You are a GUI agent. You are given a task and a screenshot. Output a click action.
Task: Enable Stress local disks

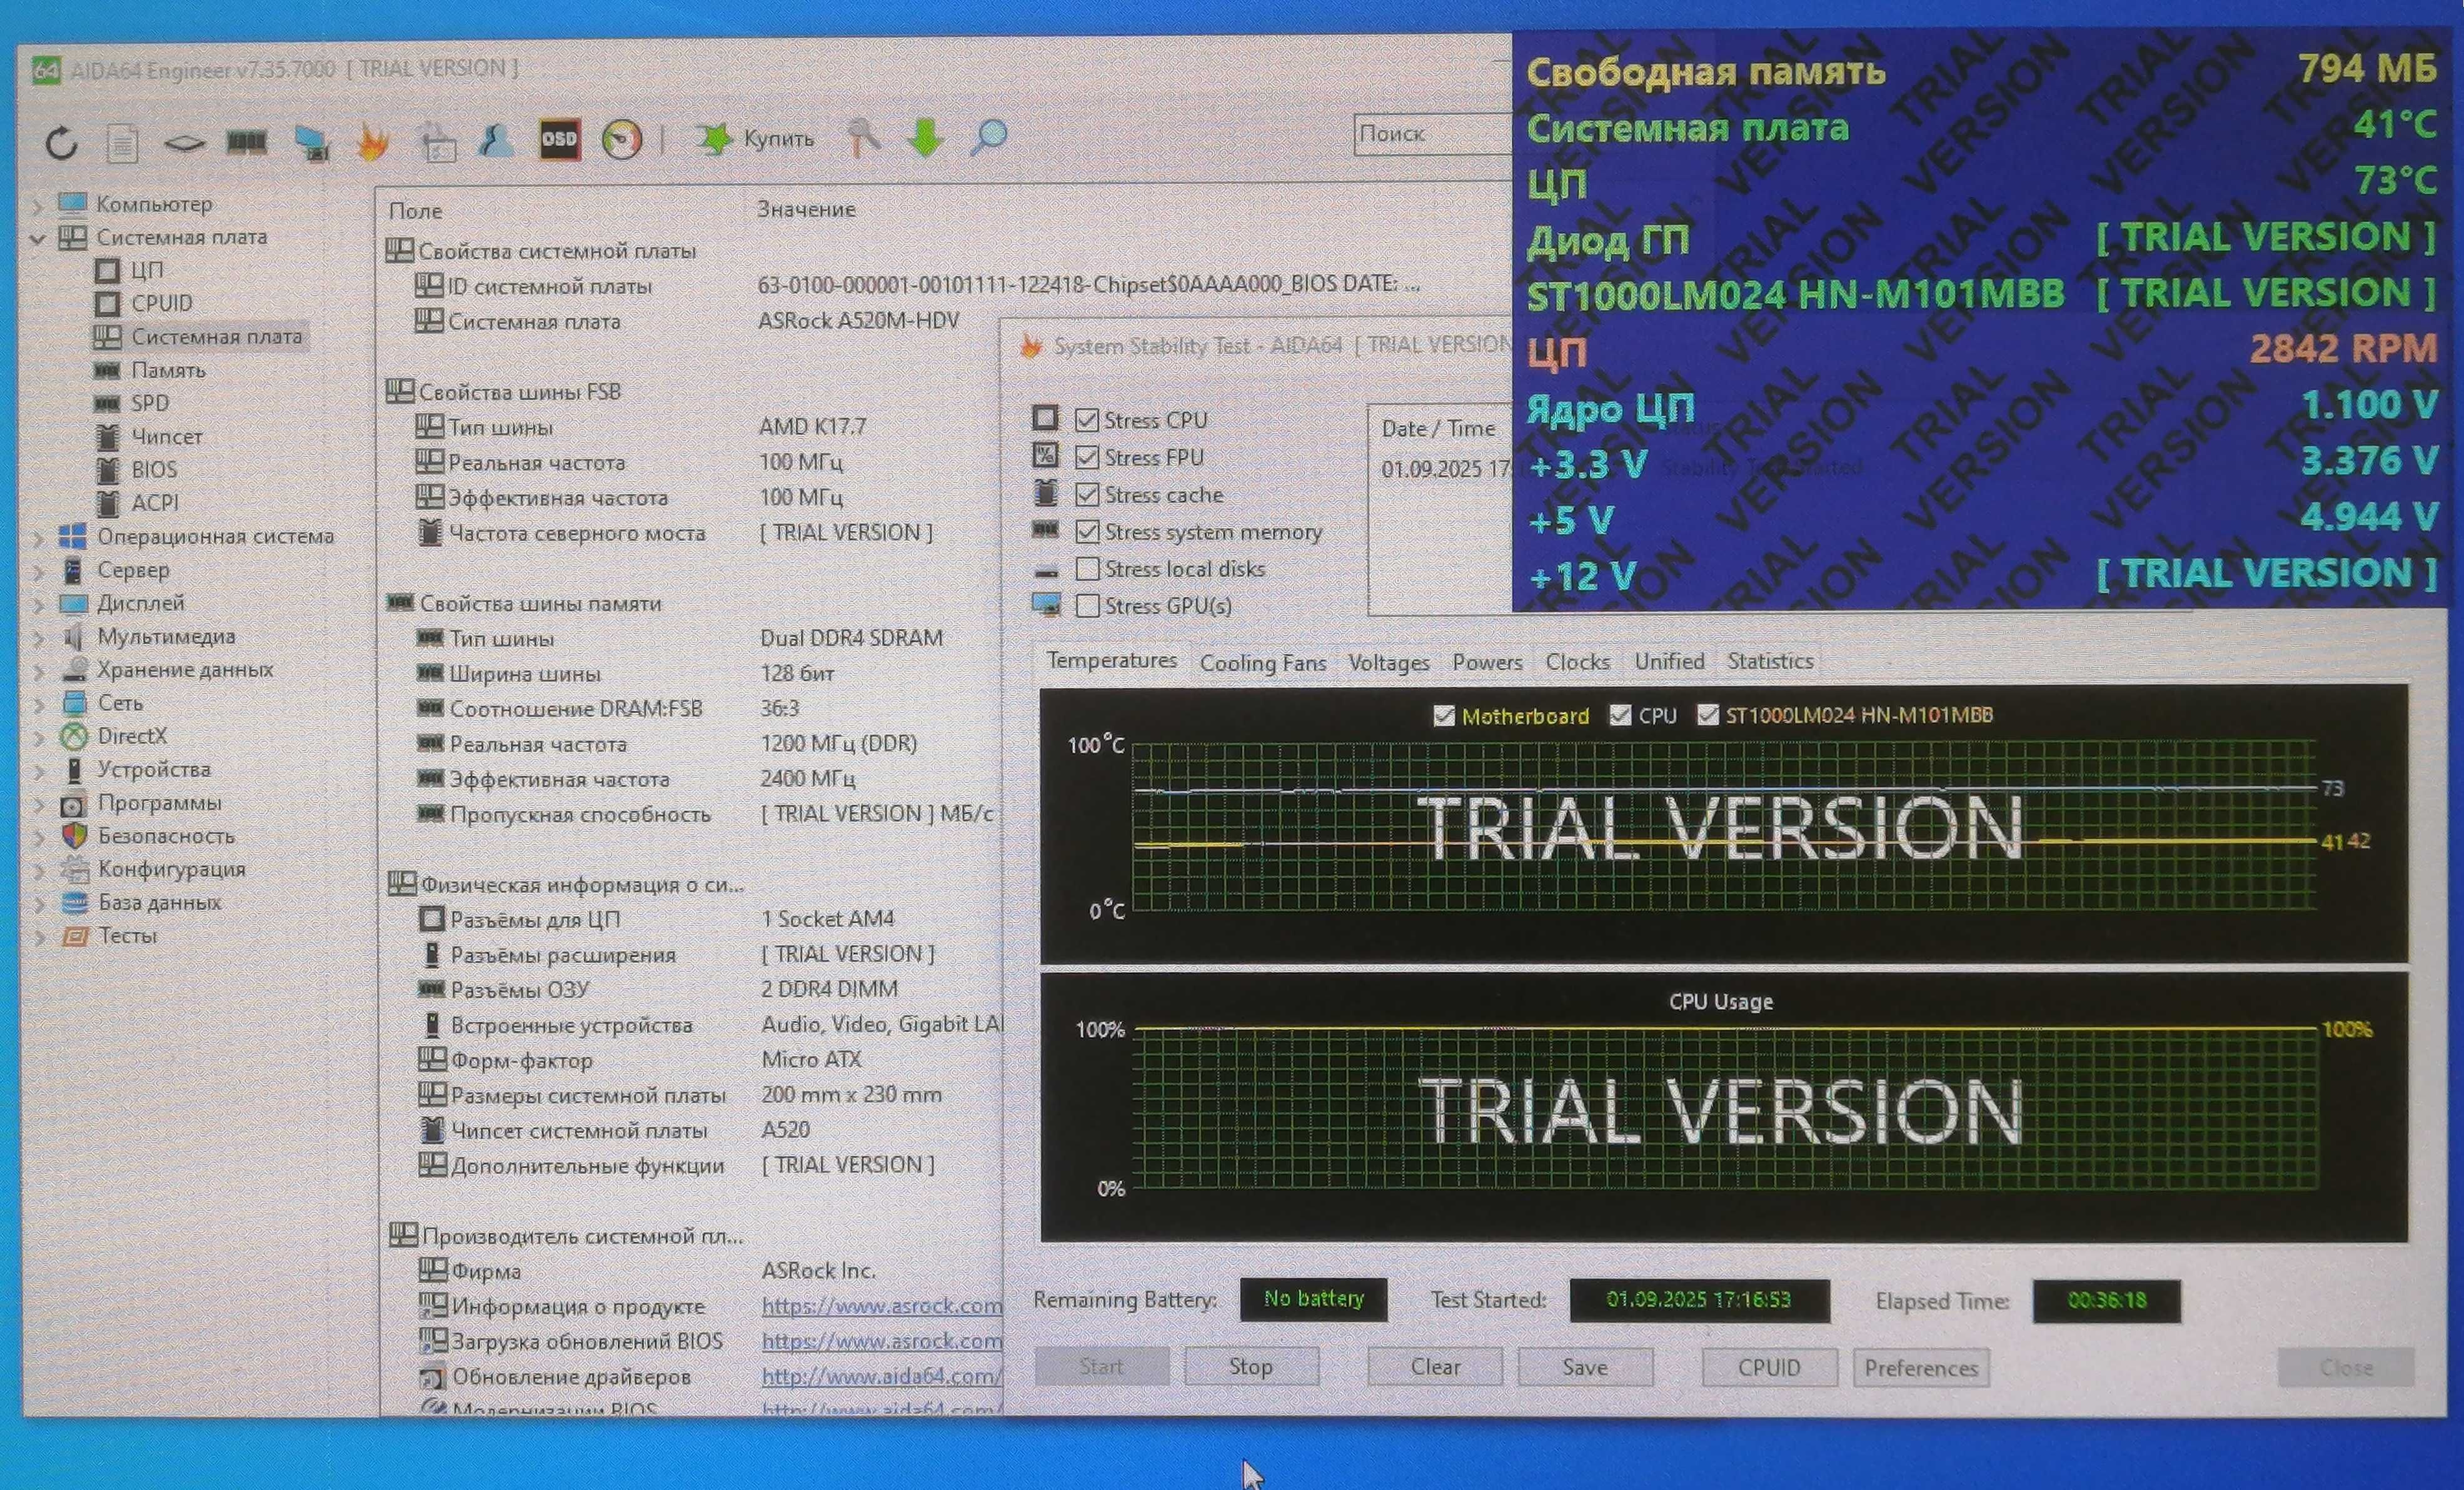pyautogui.click(x=1088, y=568)
